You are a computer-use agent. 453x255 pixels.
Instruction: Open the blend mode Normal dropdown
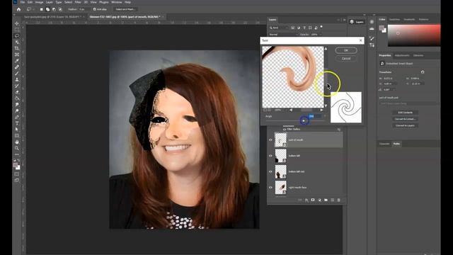282,35
